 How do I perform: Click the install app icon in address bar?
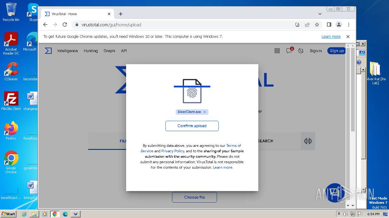298,25
